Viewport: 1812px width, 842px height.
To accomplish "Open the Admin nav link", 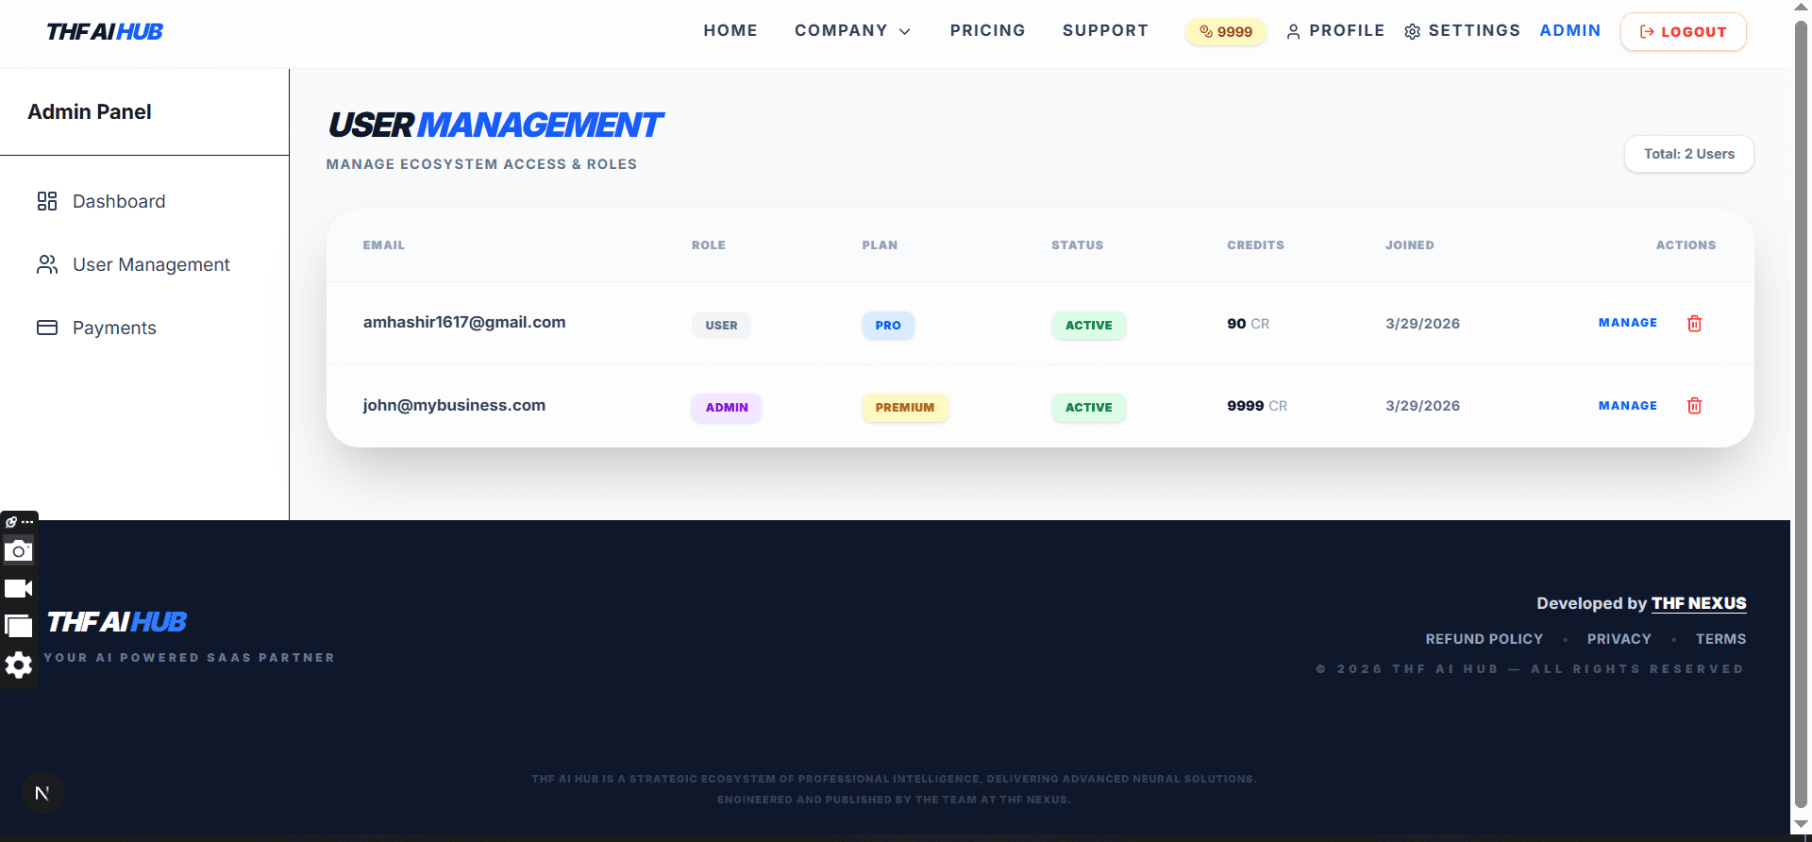I will tap(1570, 30).
